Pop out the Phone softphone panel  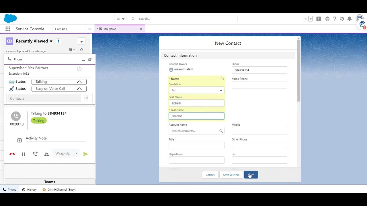(x=90, y=59)
